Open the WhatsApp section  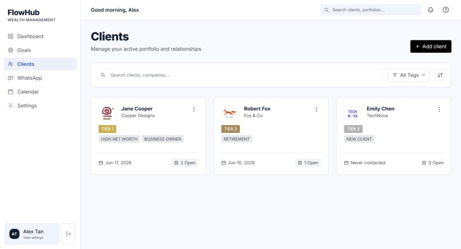point(40,78)
